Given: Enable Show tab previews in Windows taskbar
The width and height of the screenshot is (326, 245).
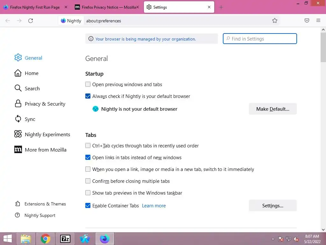Looking at the screenshot, I should pyautogui.click(x=88, y=193).
